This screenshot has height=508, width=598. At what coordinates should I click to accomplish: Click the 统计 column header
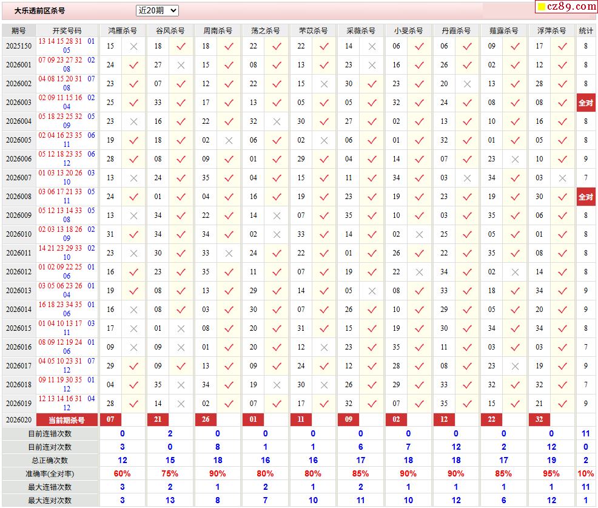pyautogui.click(x=586, y=30)
